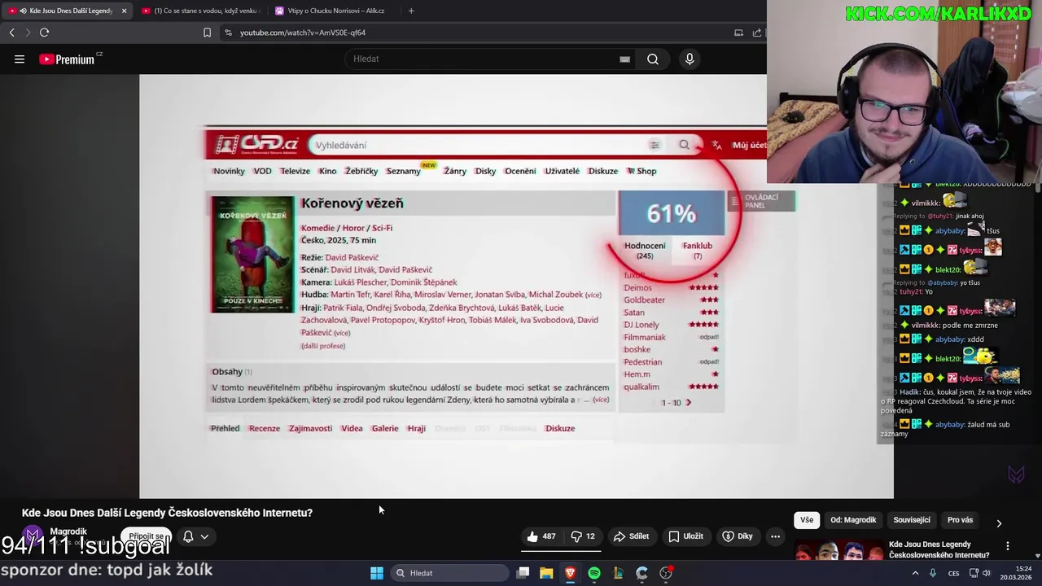Select the 'Vše' filter chip
This screenshot has width=1042, height=586.
(806, 520)
